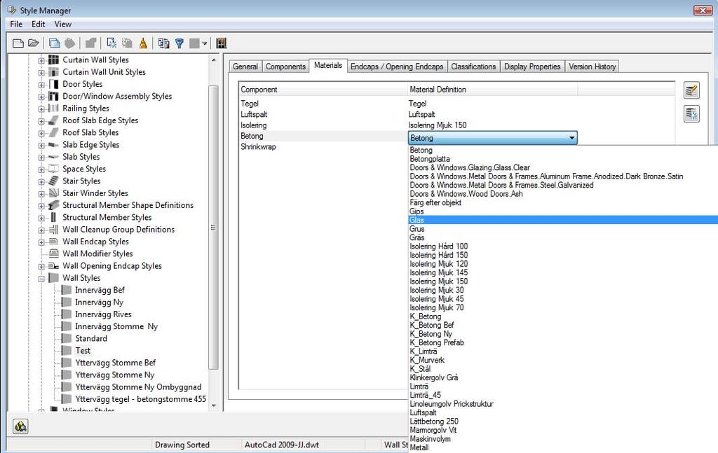Open the Edit menu
The height and width of the screenshot is (453, 718).
point(38,25)
